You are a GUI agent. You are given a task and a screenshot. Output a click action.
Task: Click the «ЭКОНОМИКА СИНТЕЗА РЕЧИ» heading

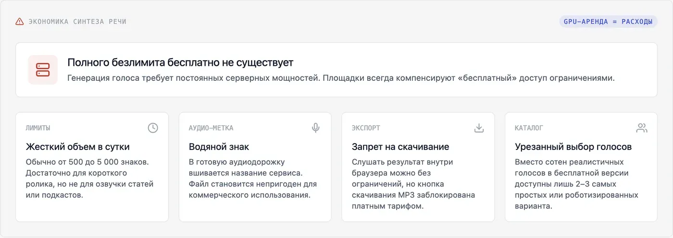tap(77, 22)
